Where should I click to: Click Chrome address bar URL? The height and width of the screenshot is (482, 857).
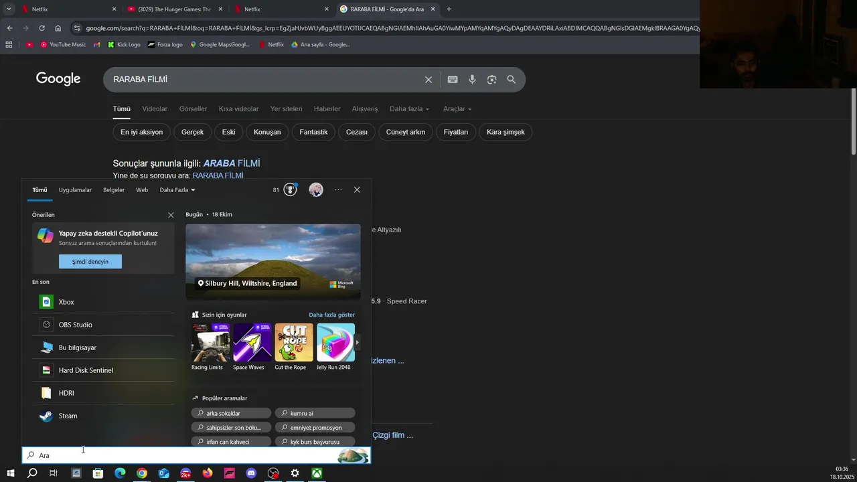coord(392,28)
